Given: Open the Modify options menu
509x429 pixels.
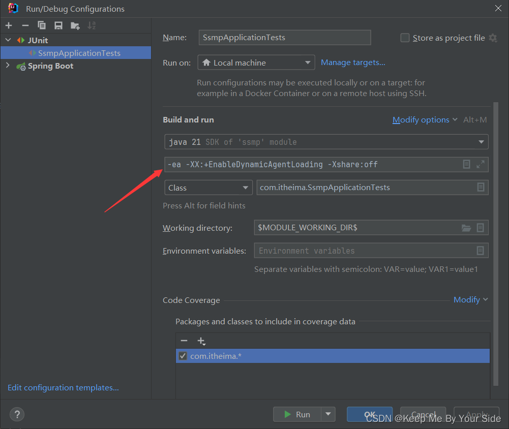Looking at the screenshot, I should click(x=421, y=119).
